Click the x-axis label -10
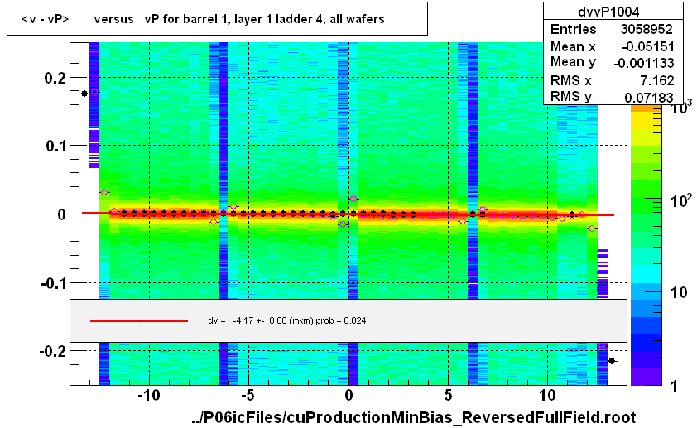697x428 pixels. [x=148, y=395]
